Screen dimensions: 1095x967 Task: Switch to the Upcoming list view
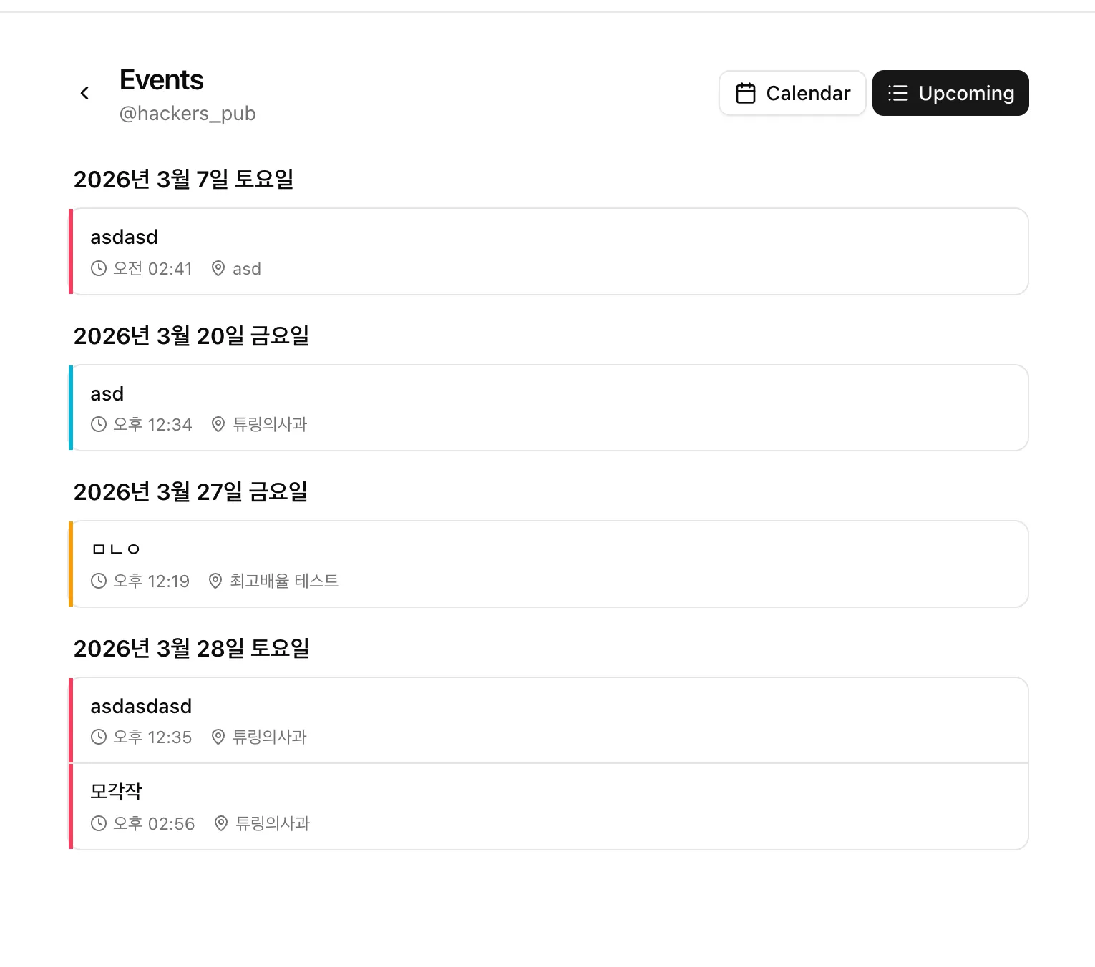point(950,93)
